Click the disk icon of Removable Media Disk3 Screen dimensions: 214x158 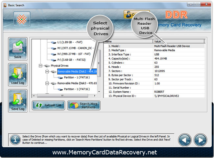click(54, 83)
